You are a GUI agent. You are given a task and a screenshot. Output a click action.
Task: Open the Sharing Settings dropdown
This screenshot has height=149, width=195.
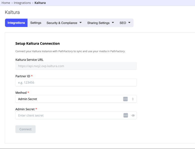pos(100,23)
